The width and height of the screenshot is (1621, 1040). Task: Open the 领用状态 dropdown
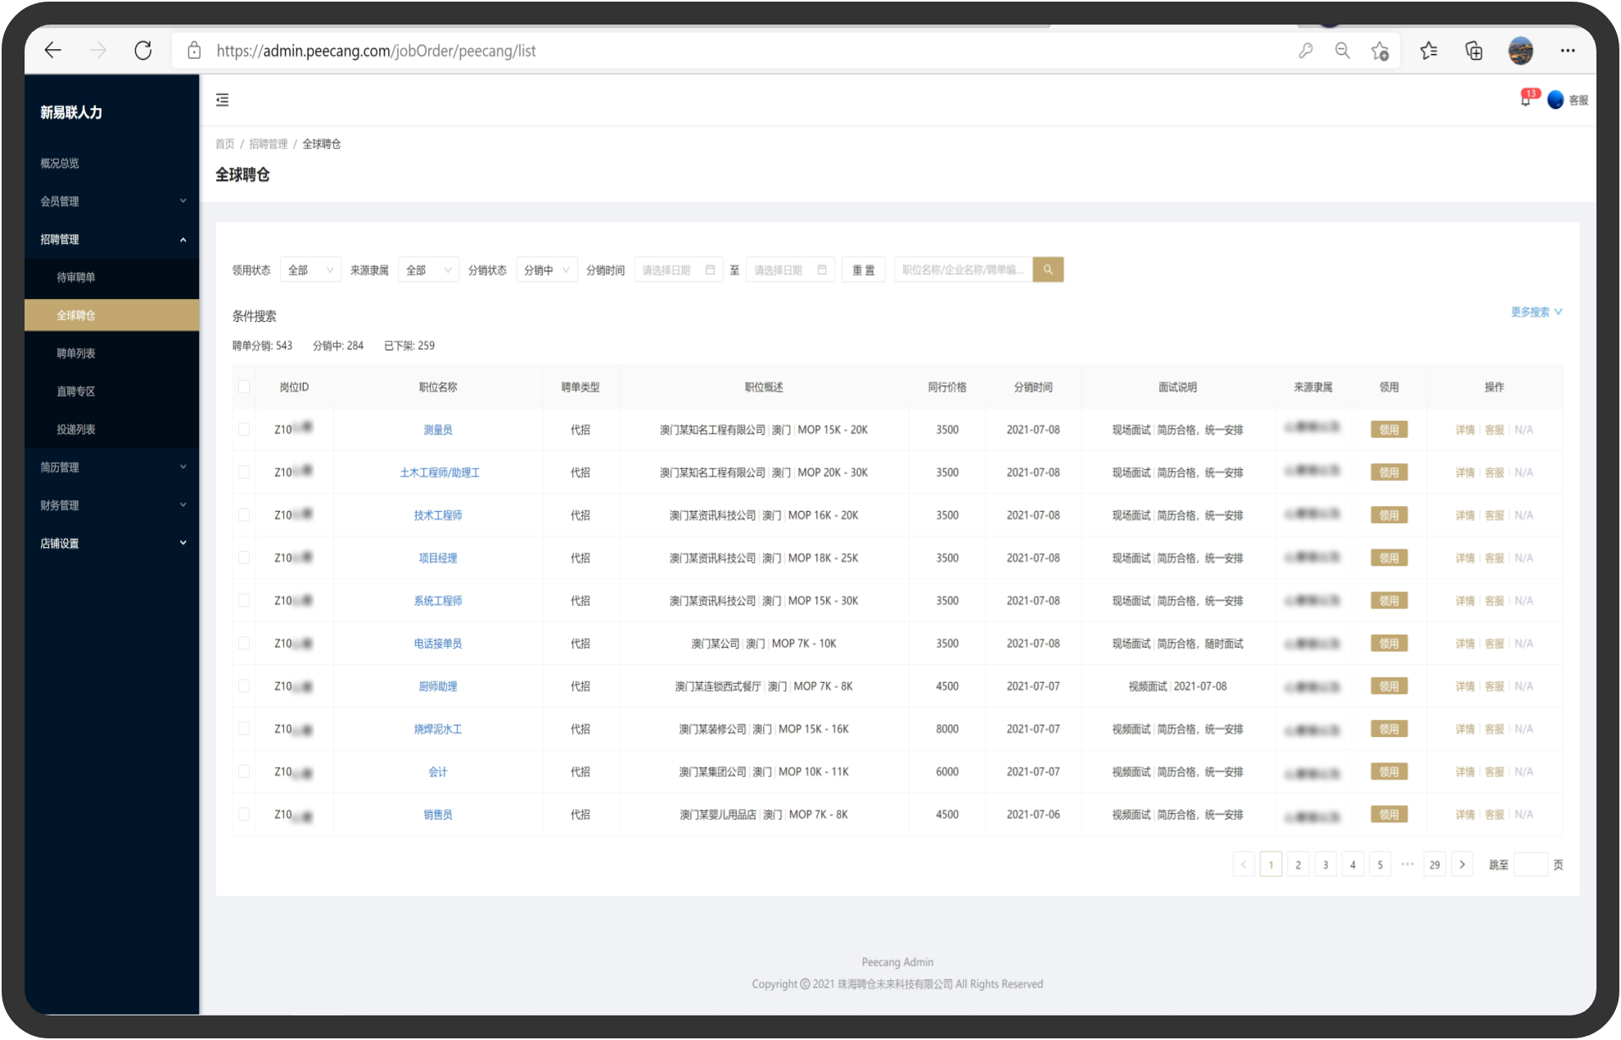tap(310, 269)
